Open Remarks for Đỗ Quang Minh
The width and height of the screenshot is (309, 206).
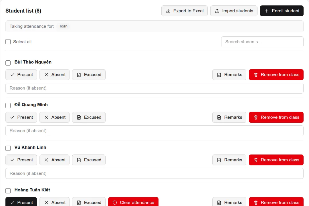[229, 117]
